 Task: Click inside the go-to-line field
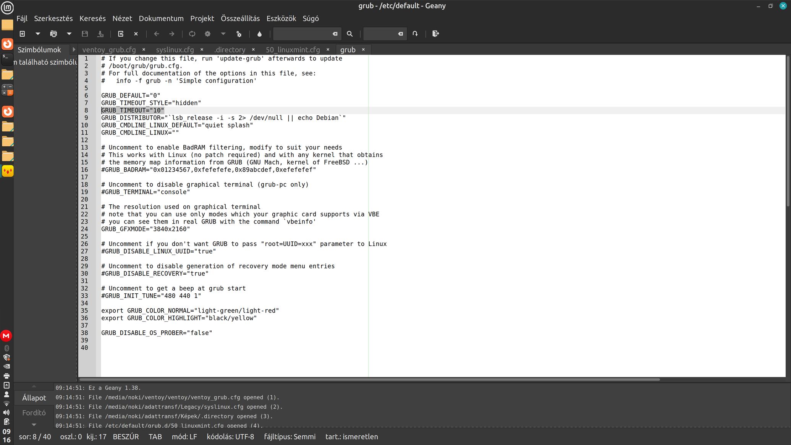(380, 34)
